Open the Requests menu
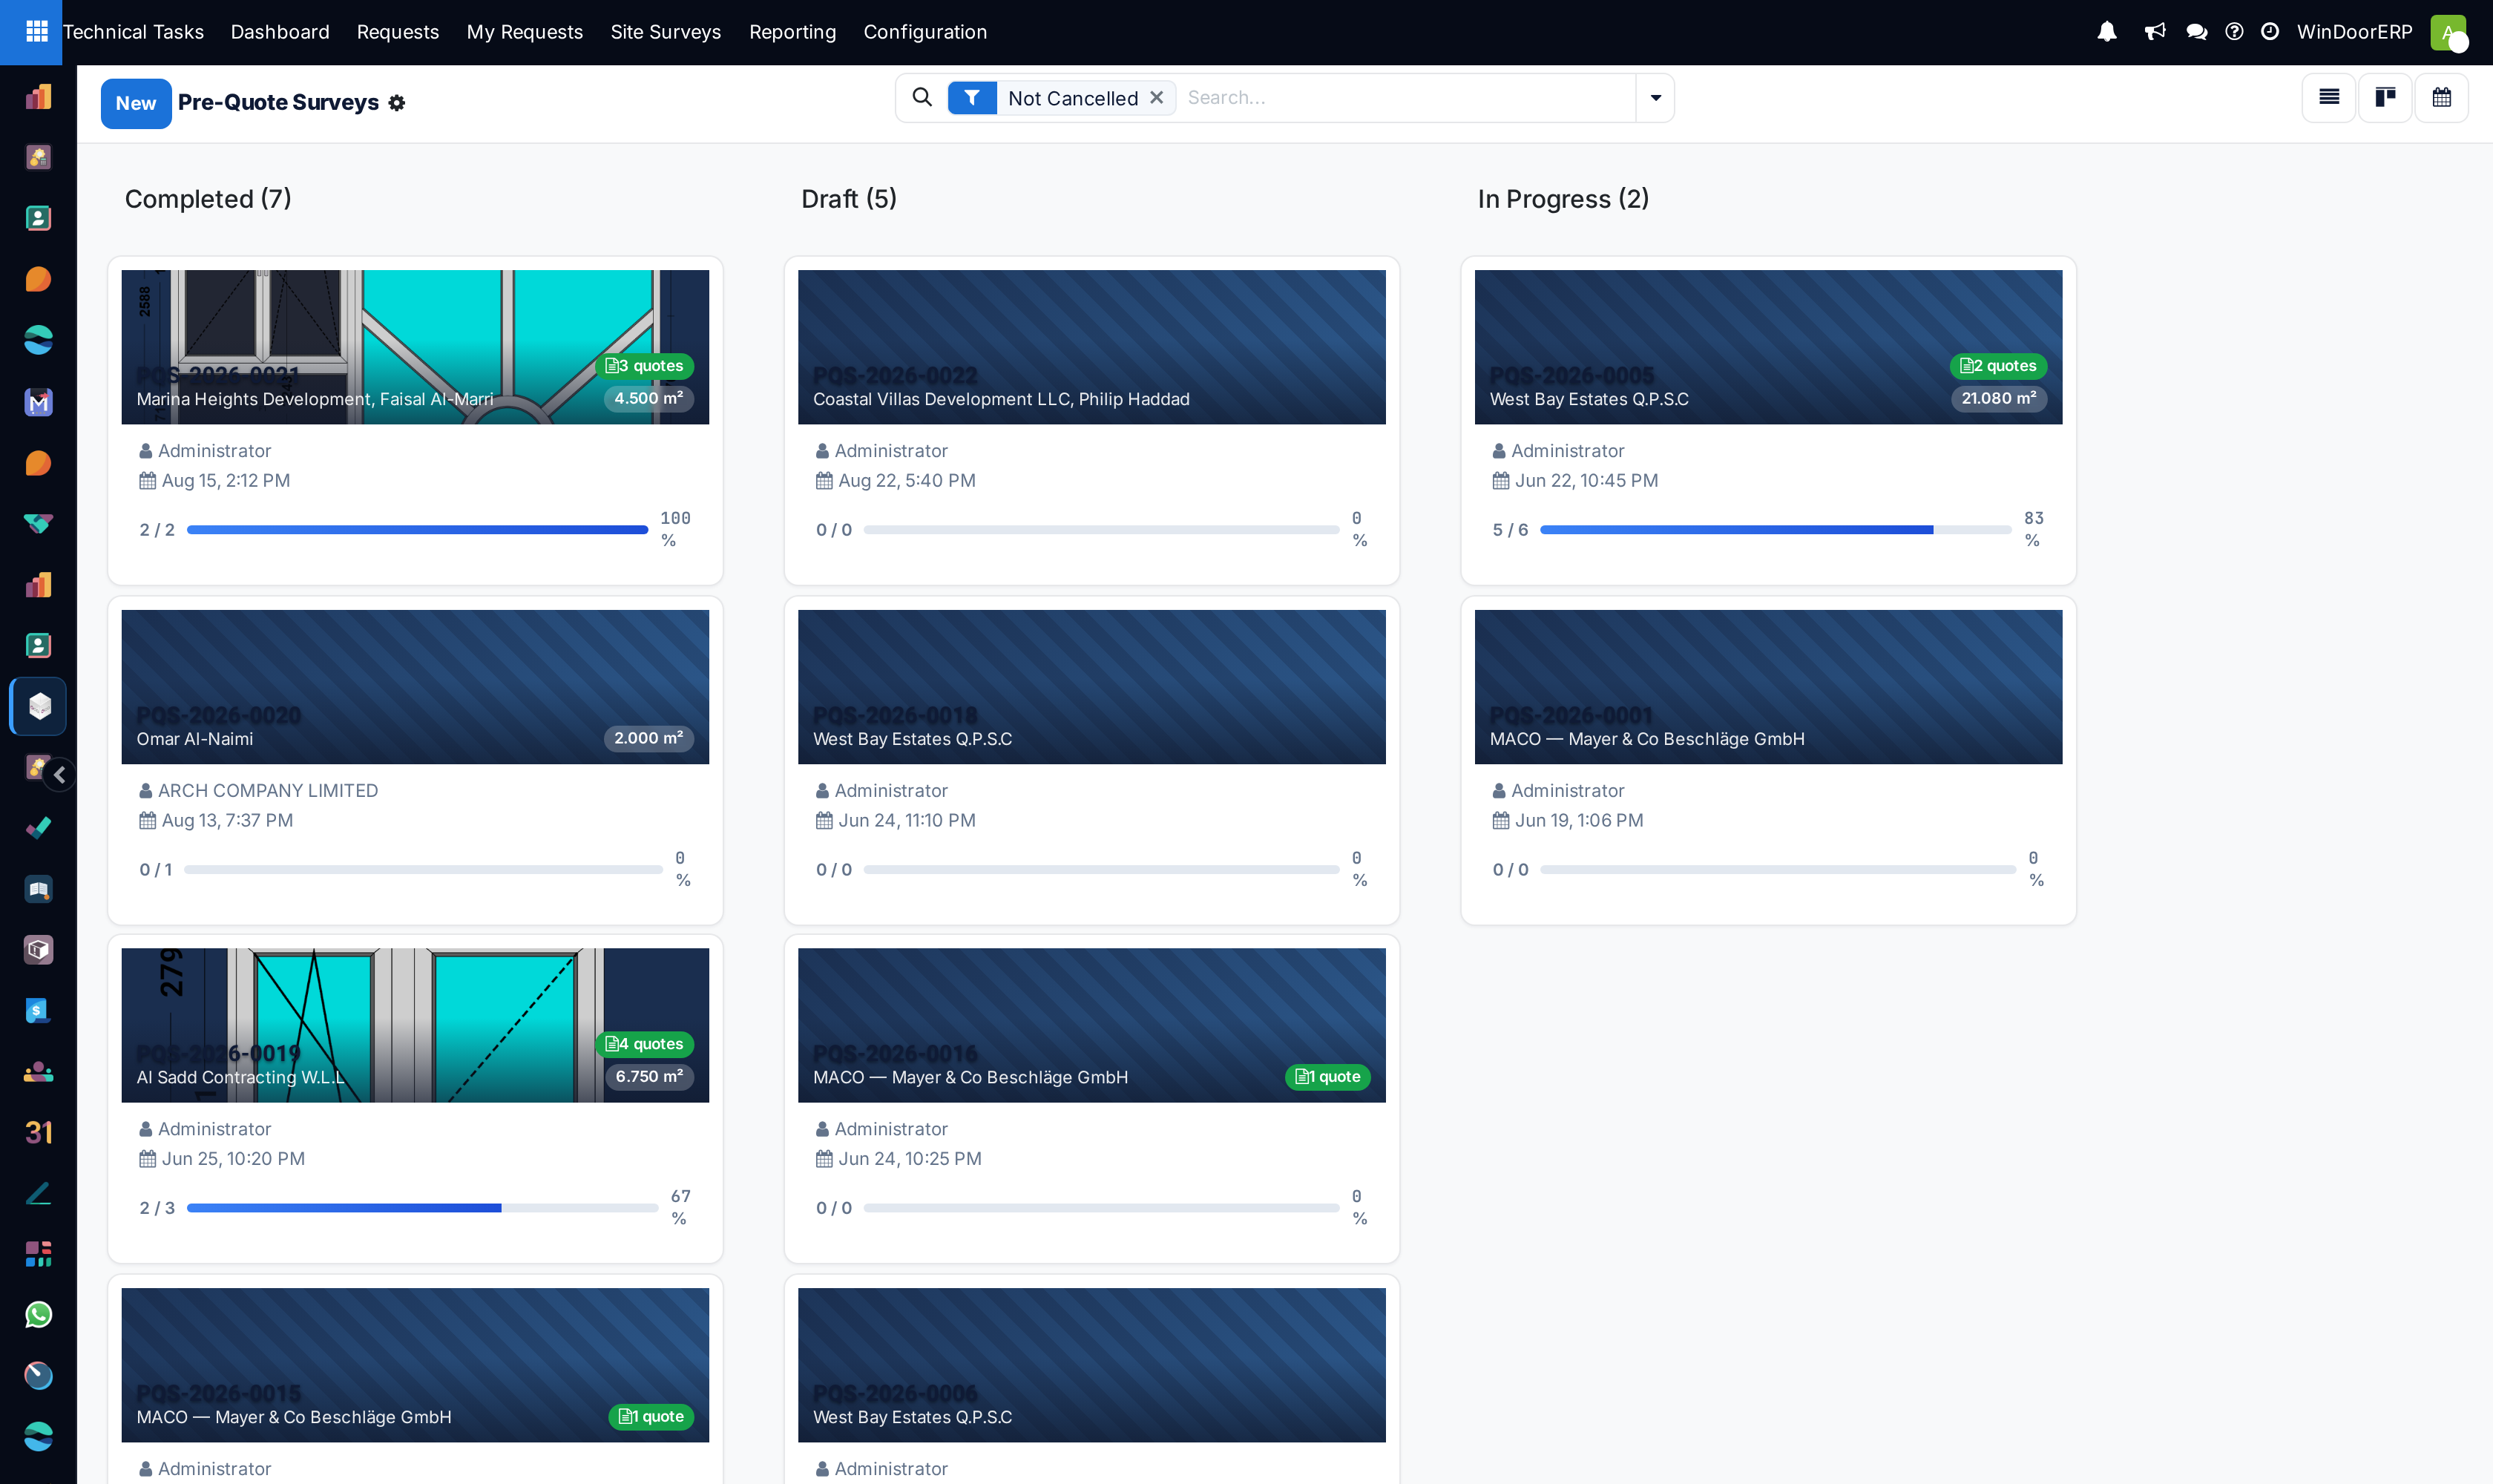This screenshot has width=2493, height=1484. pyautogui.click(x=397, y=32)
